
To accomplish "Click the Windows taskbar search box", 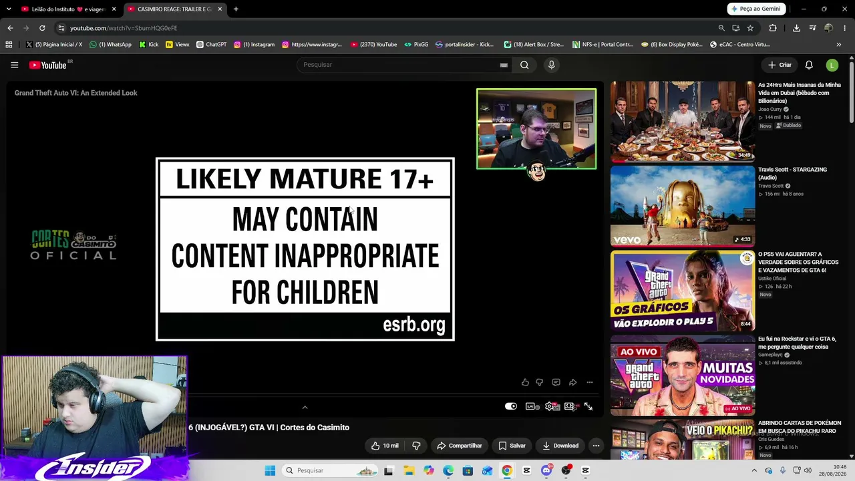I will pos(329,470).
